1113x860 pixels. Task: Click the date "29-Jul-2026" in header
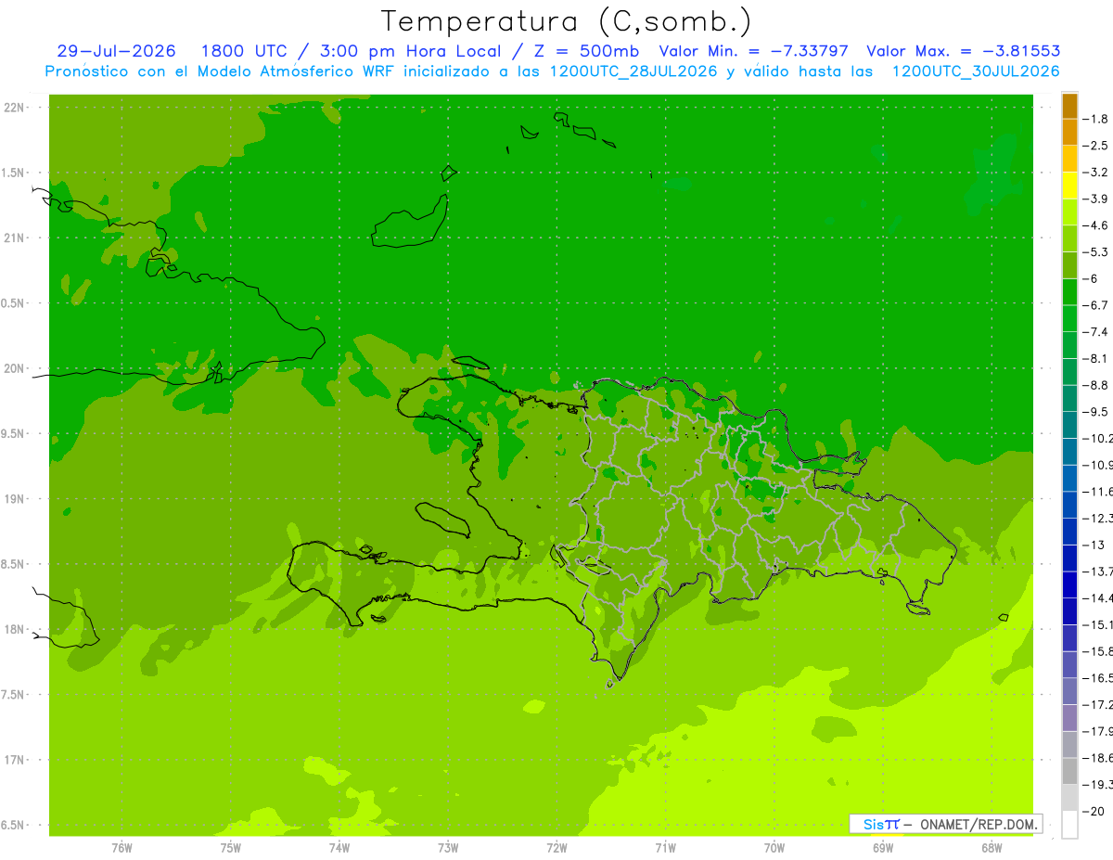pyautogui.click(x=116, y=51)
